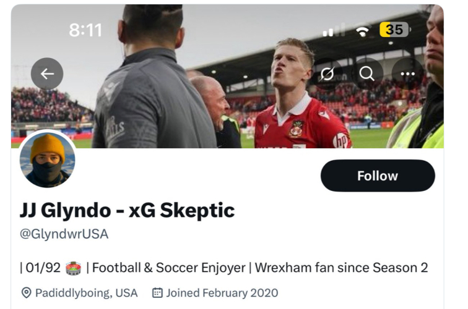
Task: Click the @GlyndwrUSA handle
Action: (x=64, y=234)
